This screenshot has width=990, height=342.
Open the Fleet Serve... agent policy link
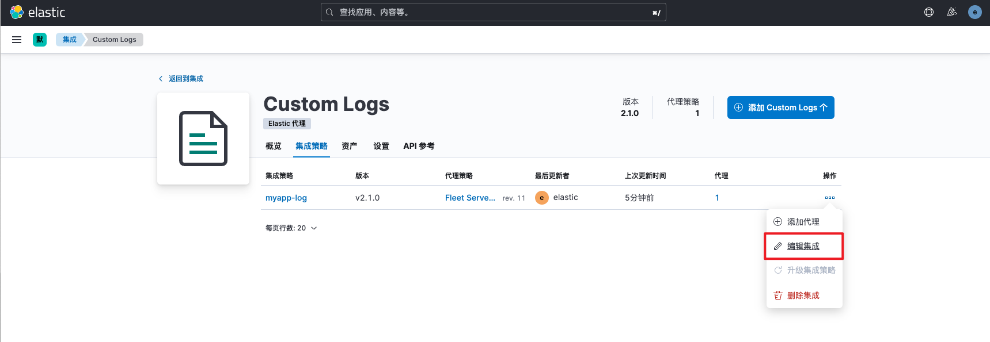point(470,198)
